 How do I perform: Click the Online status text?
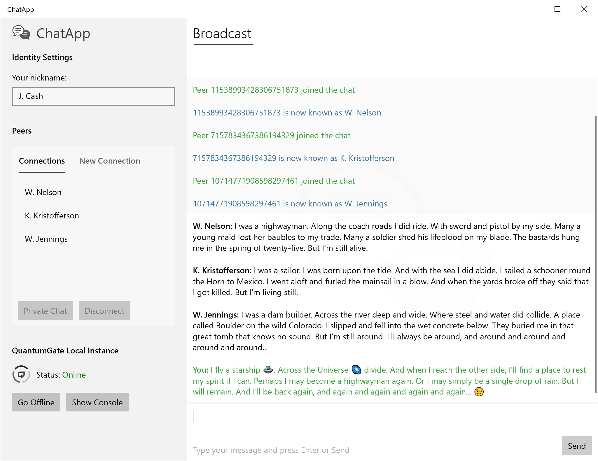(x=74, y=375)
